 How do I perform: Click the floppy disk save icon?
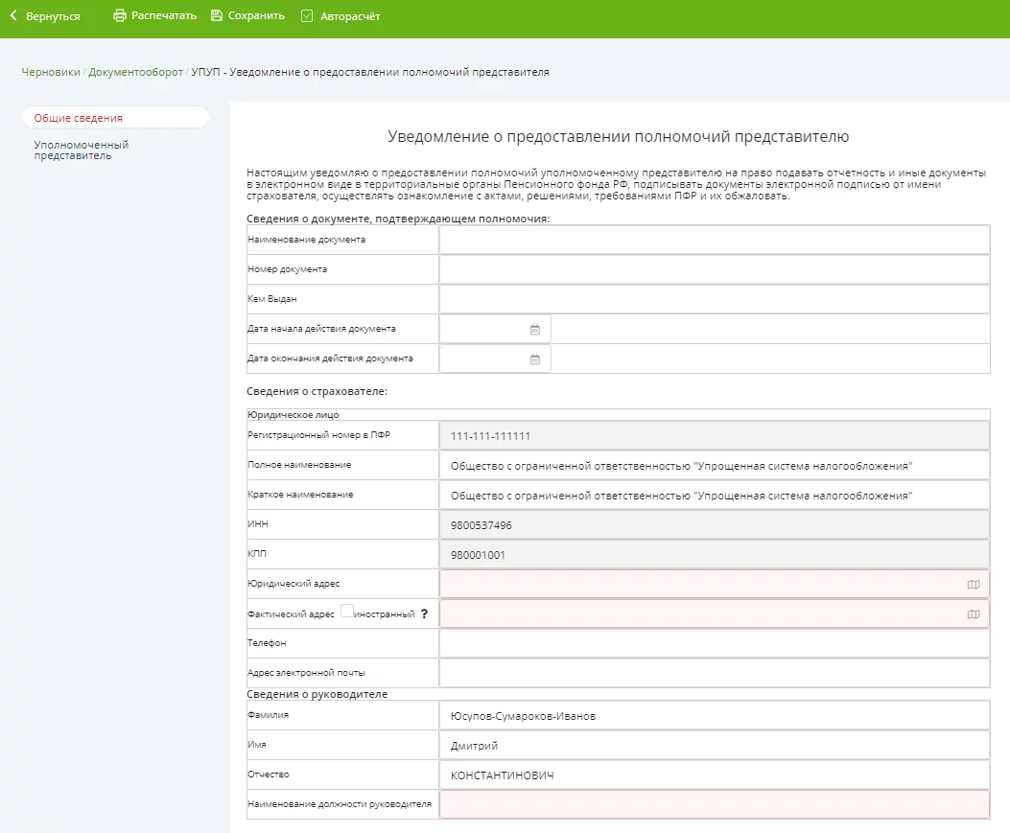click(x=217, y=16)
